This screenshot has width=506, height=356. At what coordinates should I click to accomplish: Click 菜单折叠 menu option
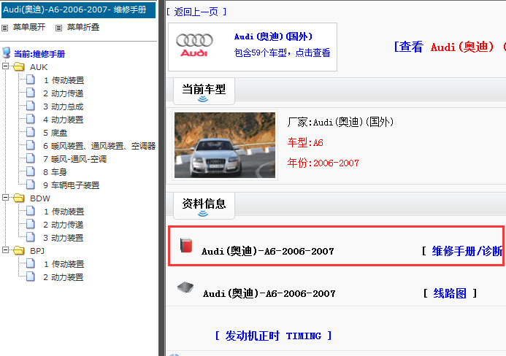(x=83, y=28)
